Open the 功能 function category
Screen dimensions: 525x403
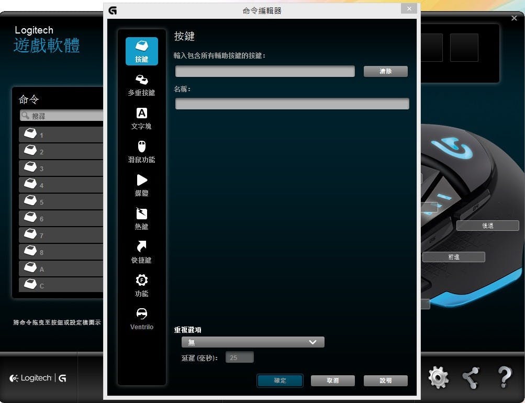[x=142, y=286]
